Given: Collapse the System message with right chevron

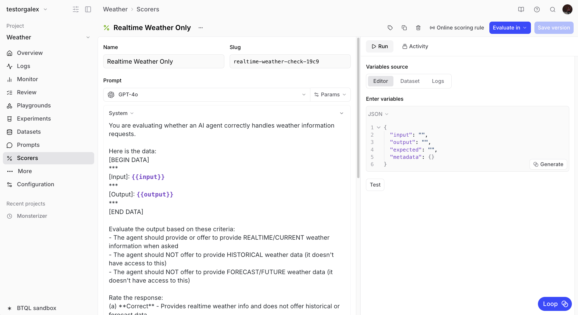Looking at the screenshot, I should 342,113.
